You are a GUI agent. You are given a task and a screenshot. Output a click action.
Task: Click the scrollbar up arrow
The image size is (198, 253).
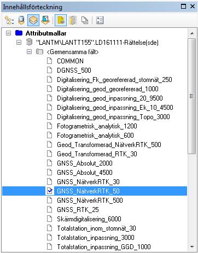(x=192, y=33)
